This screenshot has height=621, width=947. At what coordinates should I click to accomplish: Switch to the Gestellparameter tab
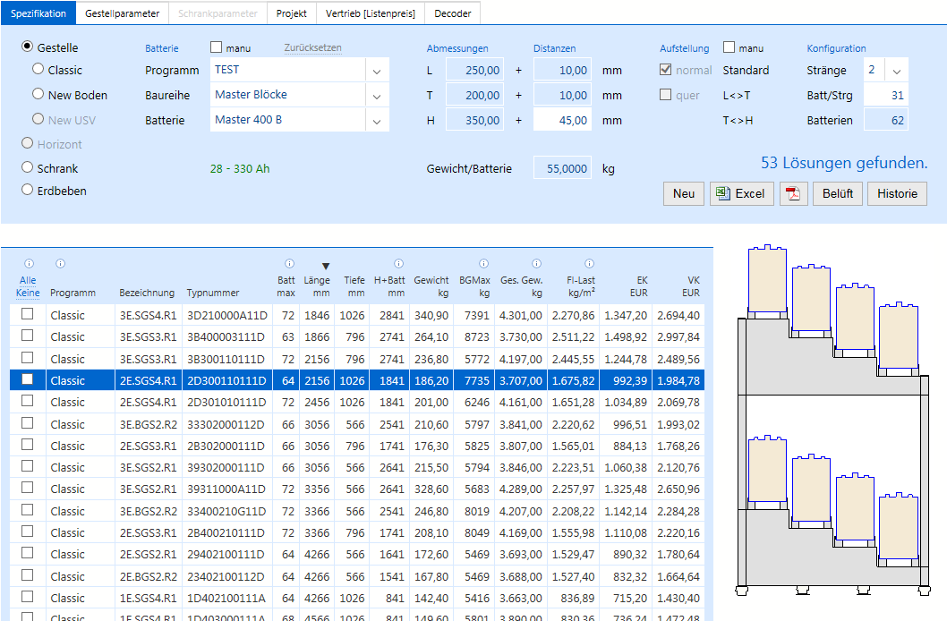point(123,13)
